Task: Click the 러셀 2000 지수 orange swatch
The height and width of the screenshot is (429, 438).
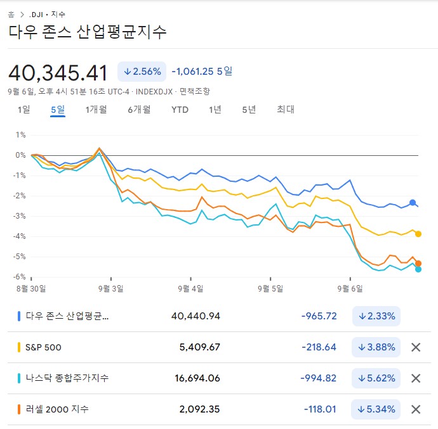Action: 19,409
